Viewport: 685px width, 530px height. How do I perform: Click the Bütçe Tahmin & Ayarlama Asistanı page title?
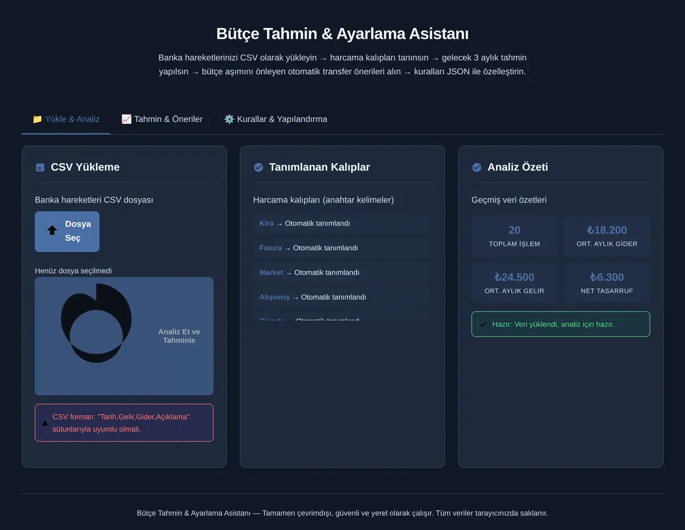pos(342,34)
